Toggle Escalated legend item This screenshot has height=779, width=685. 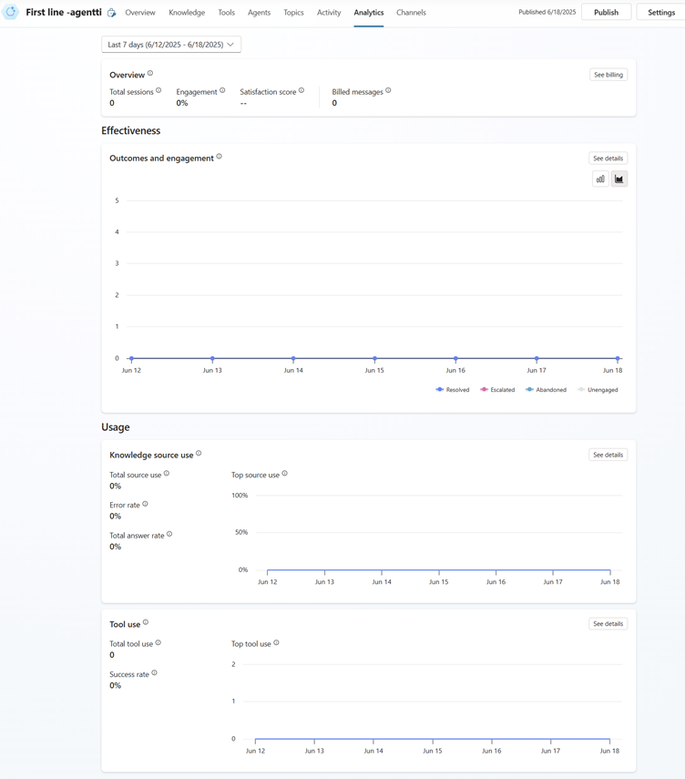[497, 390]
